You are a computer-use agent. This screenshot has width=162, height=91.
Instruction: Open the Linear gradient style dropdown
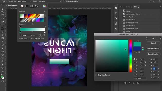(x=26, y=35)
